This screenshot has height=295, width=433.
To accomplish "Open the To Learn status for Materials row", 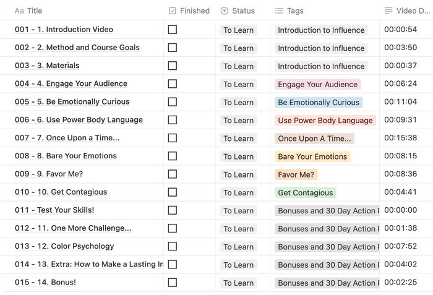I will point(239,66).
